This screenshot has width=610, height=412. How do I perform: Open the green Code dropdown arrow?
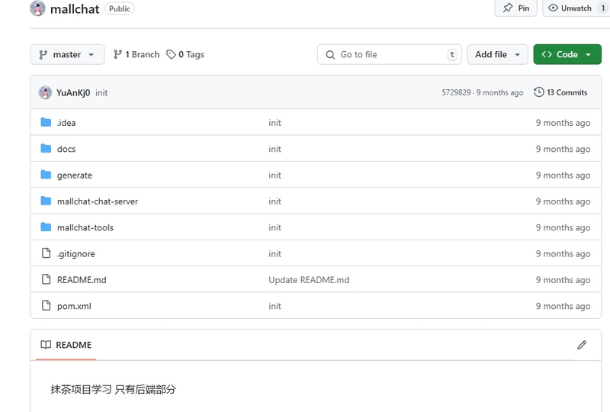tap(588, 54)
